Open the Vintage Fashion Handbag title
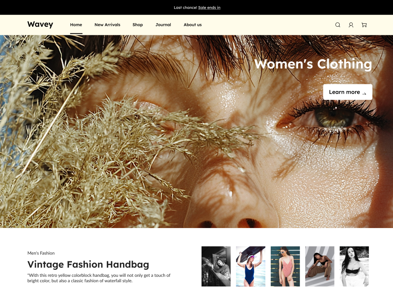393x302 pixels. click(x=88, y=265)
